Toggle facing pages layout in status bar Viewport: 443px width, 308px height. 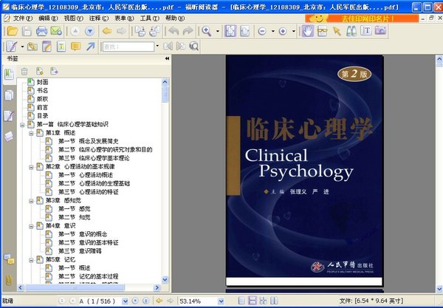point(274,301)
